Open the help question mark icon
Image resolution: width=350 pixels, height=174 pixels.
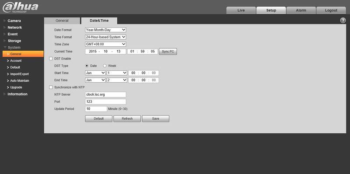pyautogui.click(x=343, y=21)
